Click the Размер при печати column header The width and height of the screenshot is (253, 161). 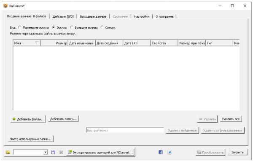click(192, 43)
